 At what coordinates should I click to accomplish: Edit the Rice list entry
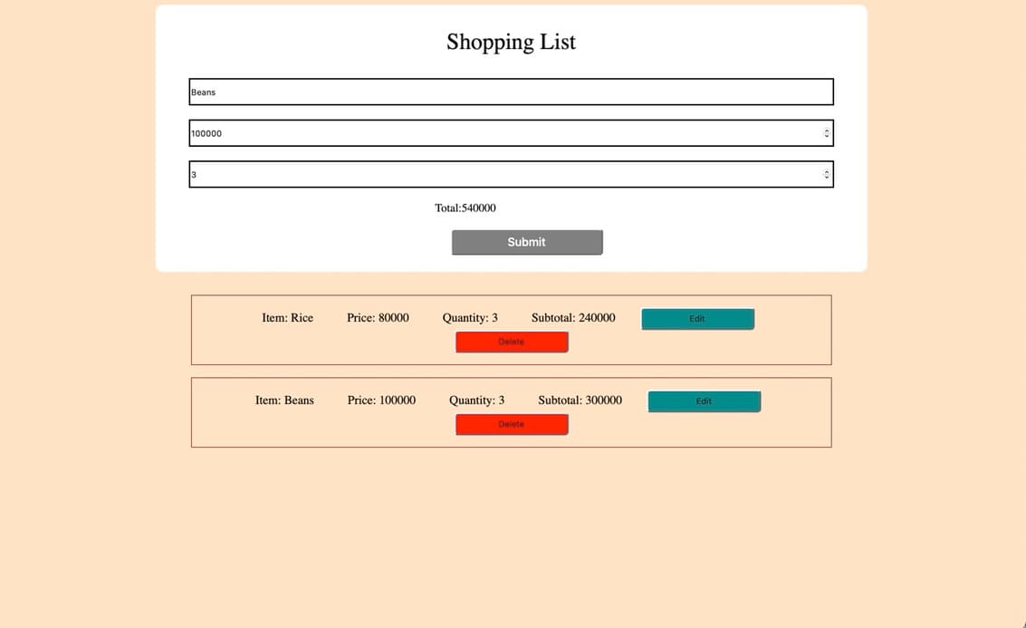(697, 319)
